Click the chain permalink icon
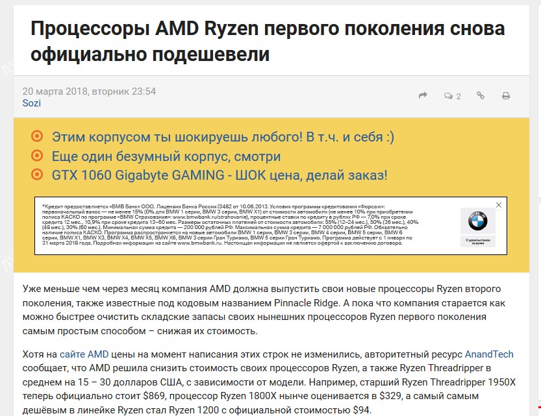Viewport: 541px width, 416px height. coord(481,96)
